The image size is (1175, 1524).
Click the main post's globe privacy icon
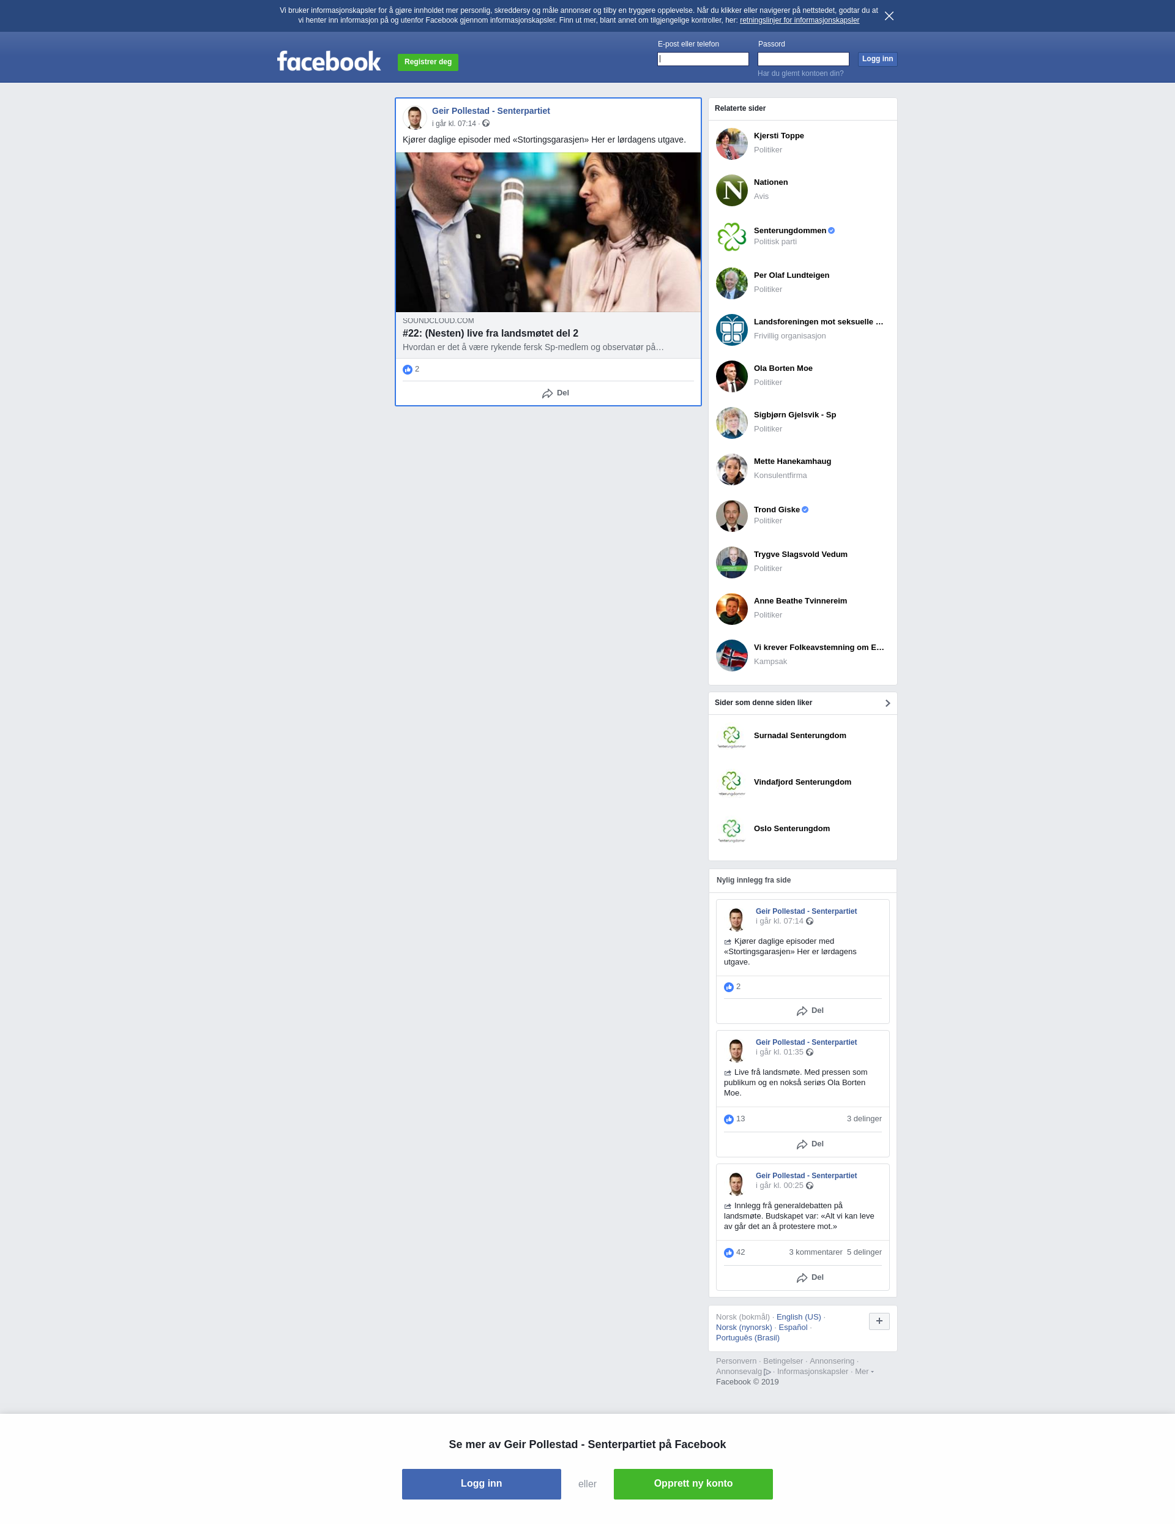(x=487, y=124)
